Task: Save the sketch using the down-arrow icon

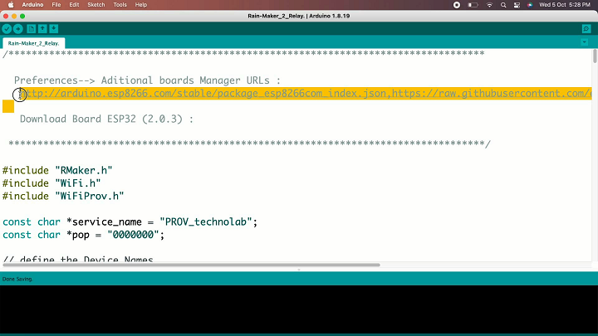Action: 54,28
